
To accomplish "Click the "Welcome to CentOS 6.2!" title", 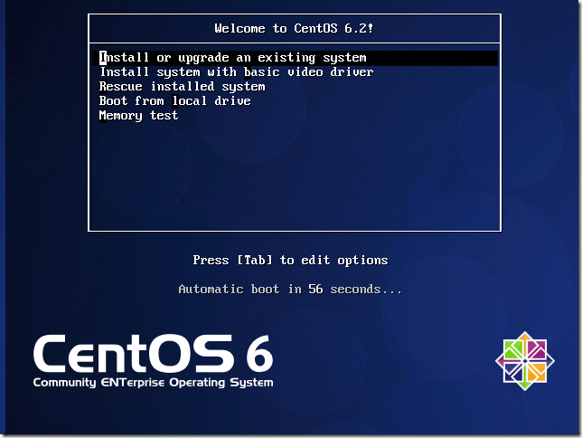I will point(294,29).
